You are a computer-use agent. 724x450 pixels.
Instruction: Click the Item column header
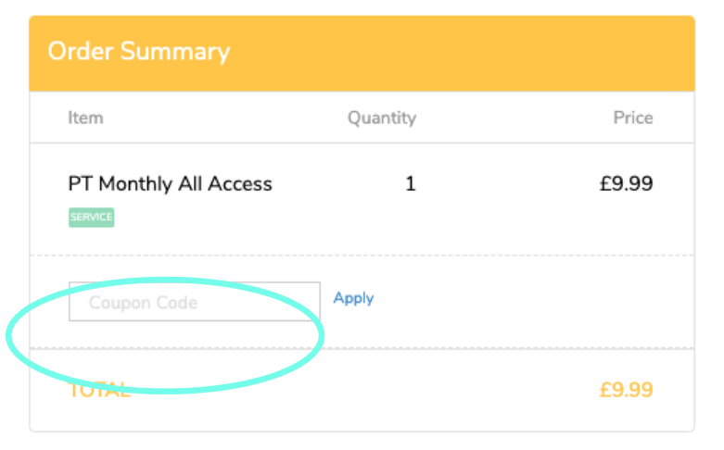pyautogui.click(x=85, y=119)
